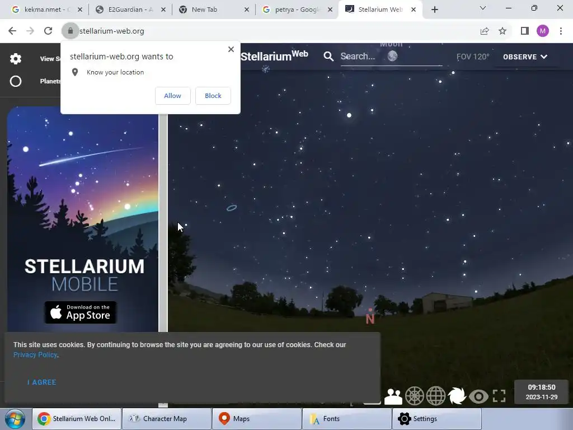Allow location access in permission popup
This screenshot has width=573, height=430.
172,96
